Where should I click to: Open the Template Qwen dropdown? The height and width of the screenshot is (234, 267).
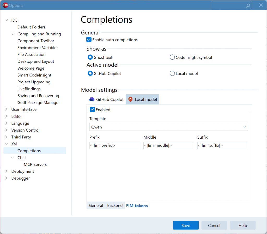point(169,127)
